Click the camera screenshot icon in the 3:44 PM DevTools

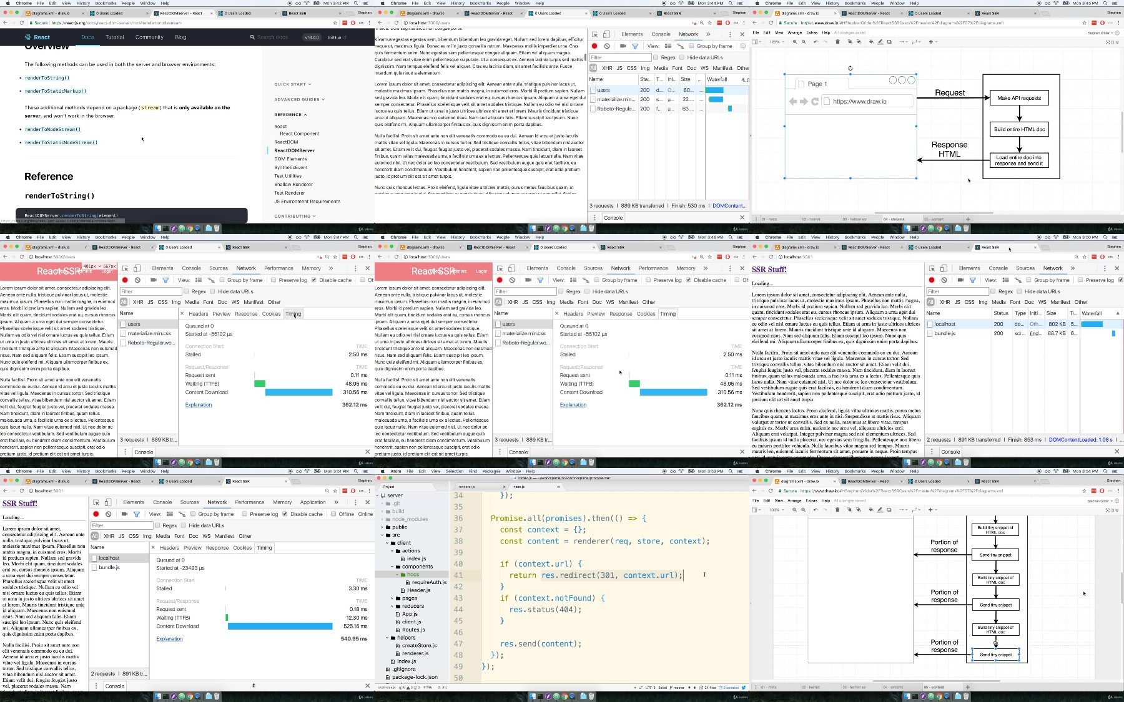[x=623, y=46]
